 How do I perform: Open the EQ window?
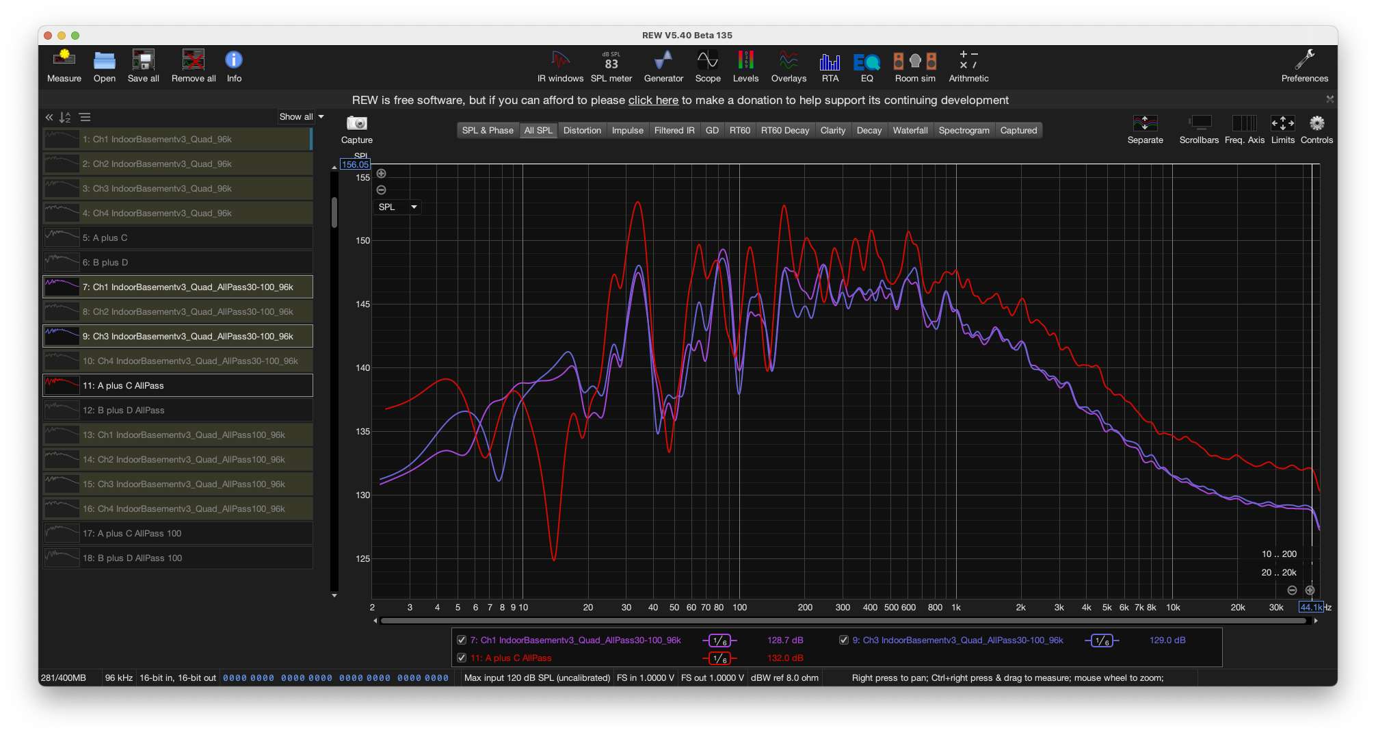pos(866,66)
